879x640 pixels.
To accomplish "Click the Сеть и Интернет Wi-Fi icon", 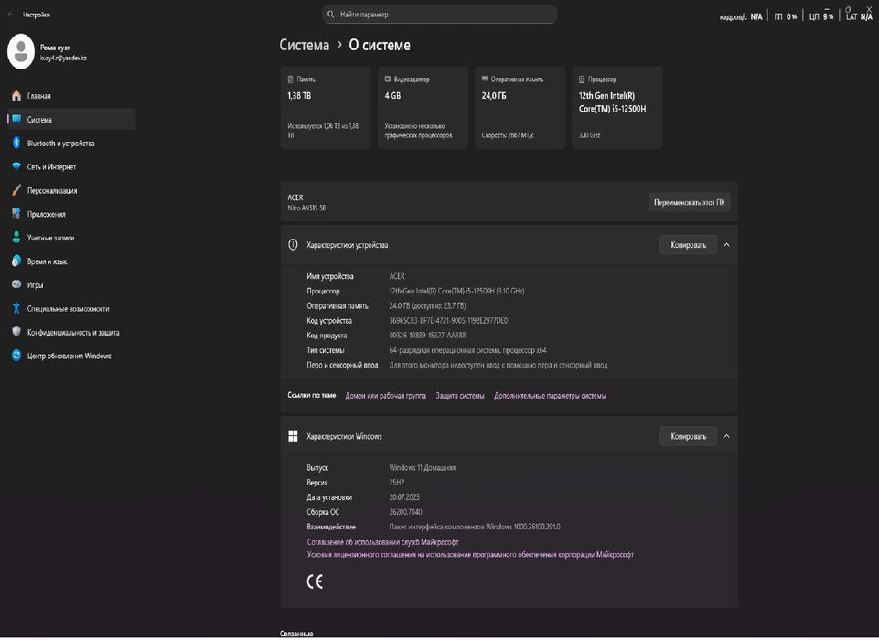I will click(x=16, y=166).
